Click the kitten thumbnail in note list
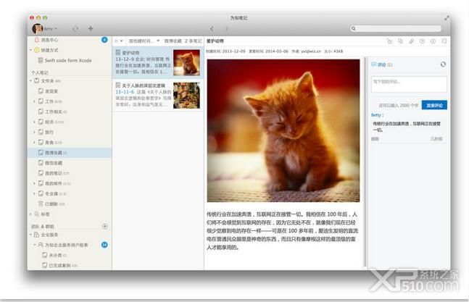 (x=186, y=62)
